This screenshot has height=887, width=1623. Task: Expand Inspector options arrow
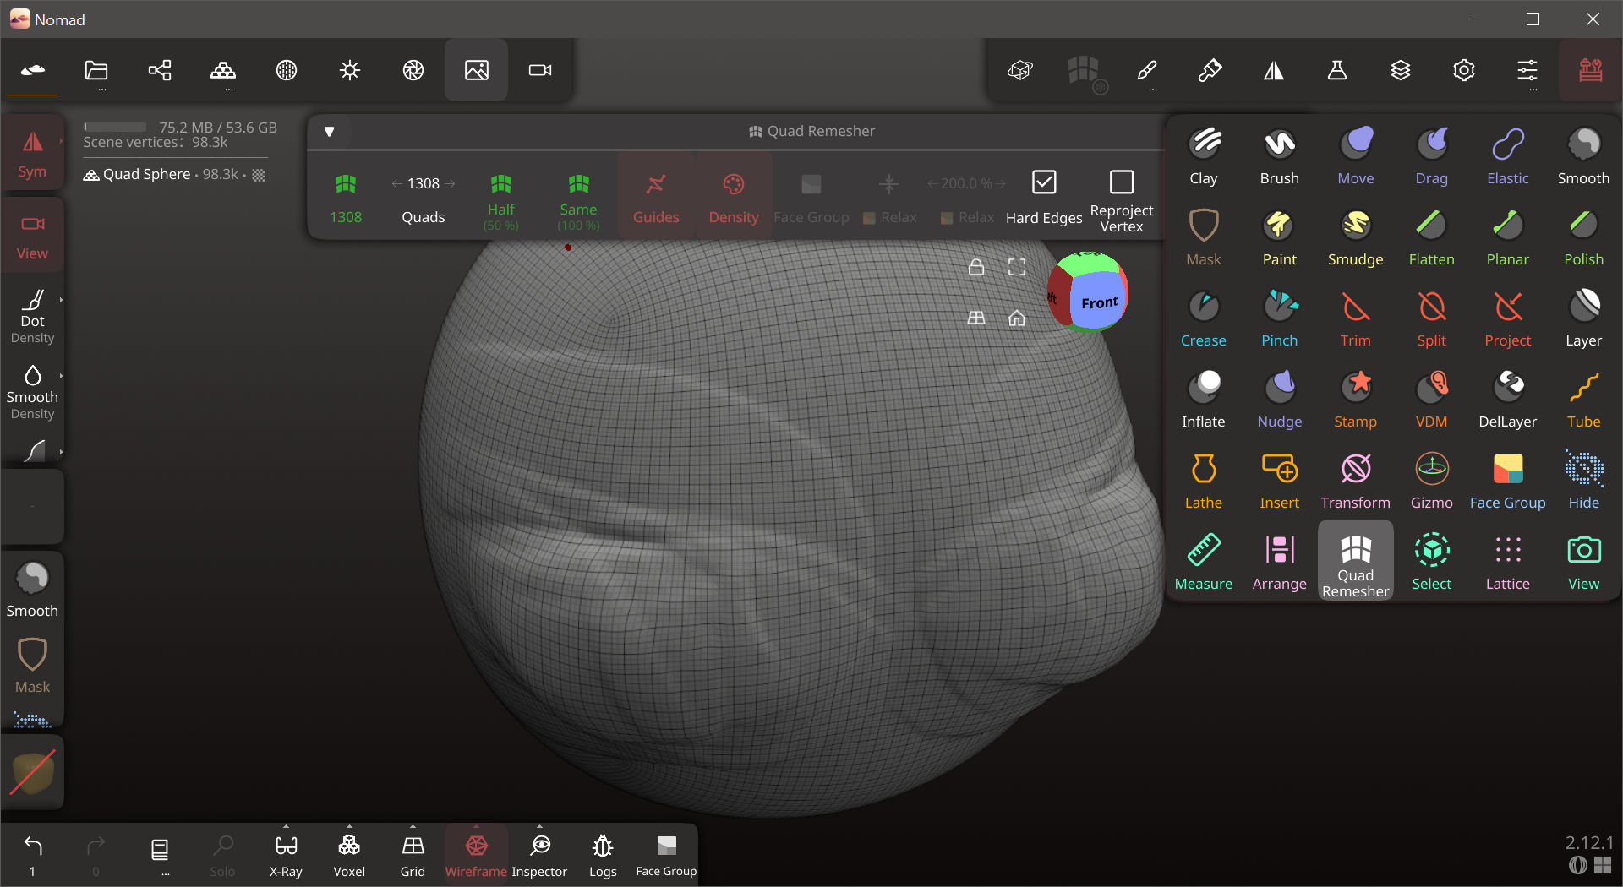[x=539, y=827]
